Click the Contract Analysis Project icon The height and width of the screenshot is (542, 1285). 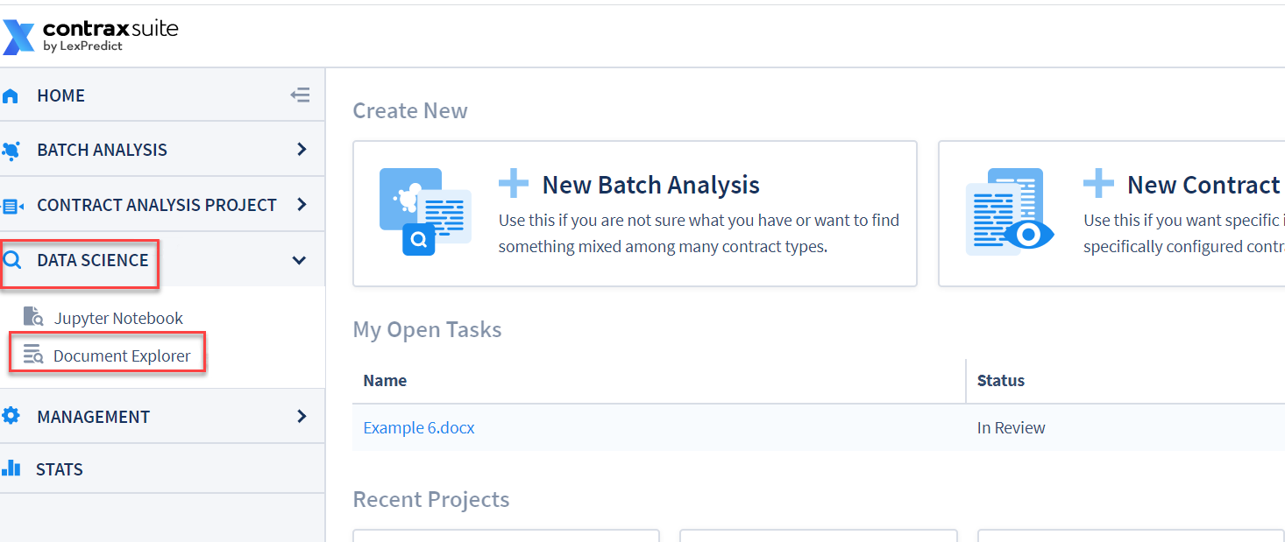12,206
